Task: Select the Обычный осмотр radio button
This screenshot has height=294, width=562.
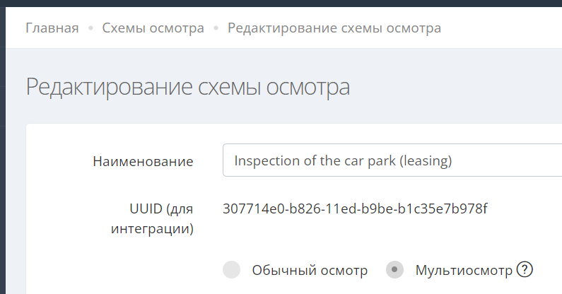Action: pos(231,270)
